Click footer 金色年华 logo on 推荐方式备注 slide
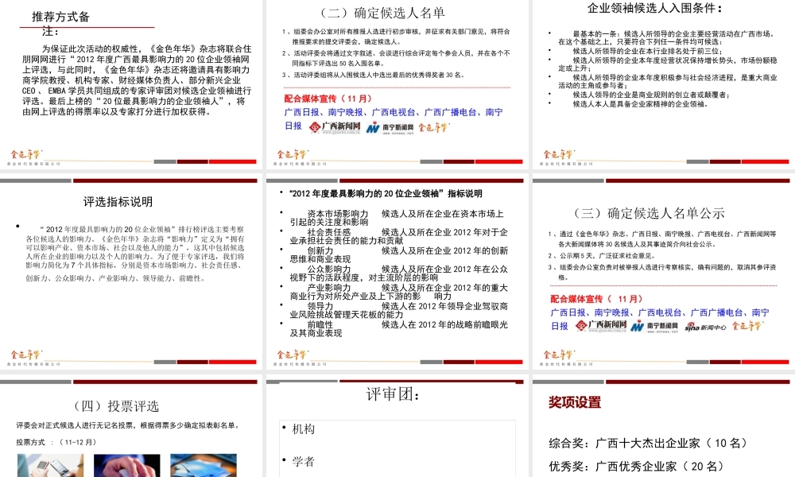This screenshot has width=795, height=477. coord(26,154)
